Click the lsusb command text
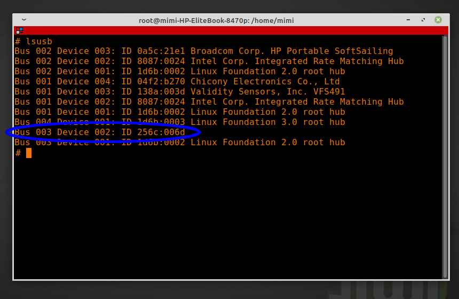 click(38, 41)
